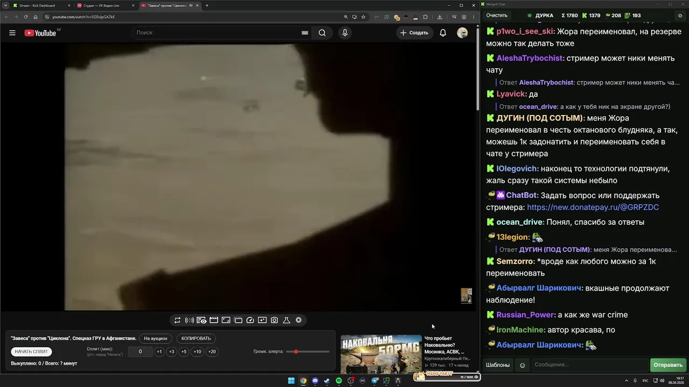Image resolution: width=689 pixels, height=387 pixels.
Task: Click the КОПИРОВАТЬ button
Action: pos(196,339)
